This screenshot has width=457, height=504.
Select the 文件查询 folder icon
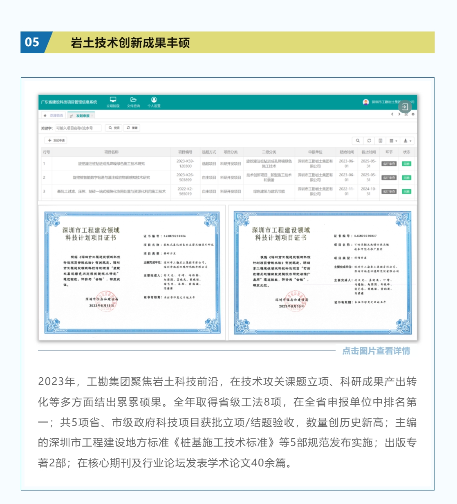(133, 100)
